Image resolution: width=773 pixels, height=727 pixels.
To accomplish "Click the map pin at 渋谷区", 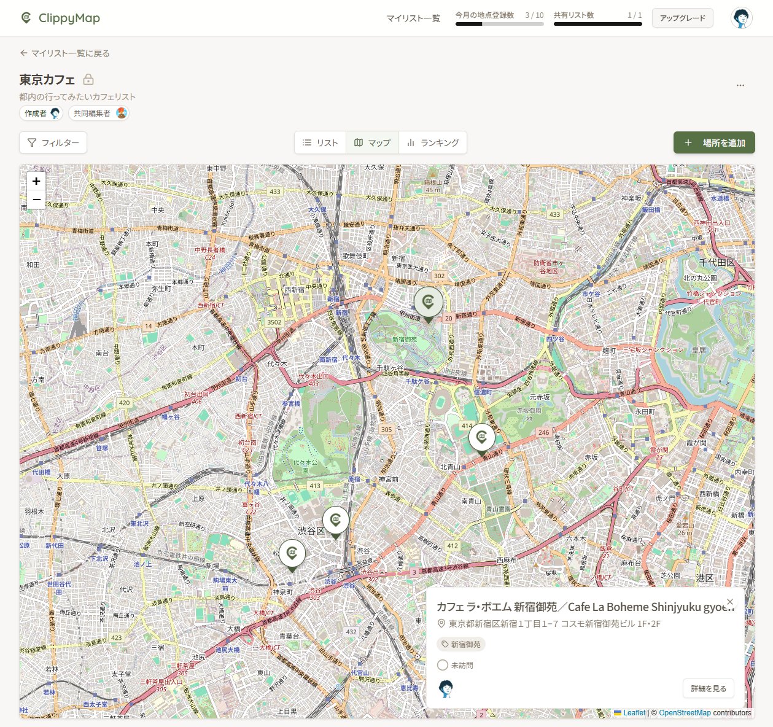I will coord(336,521).
